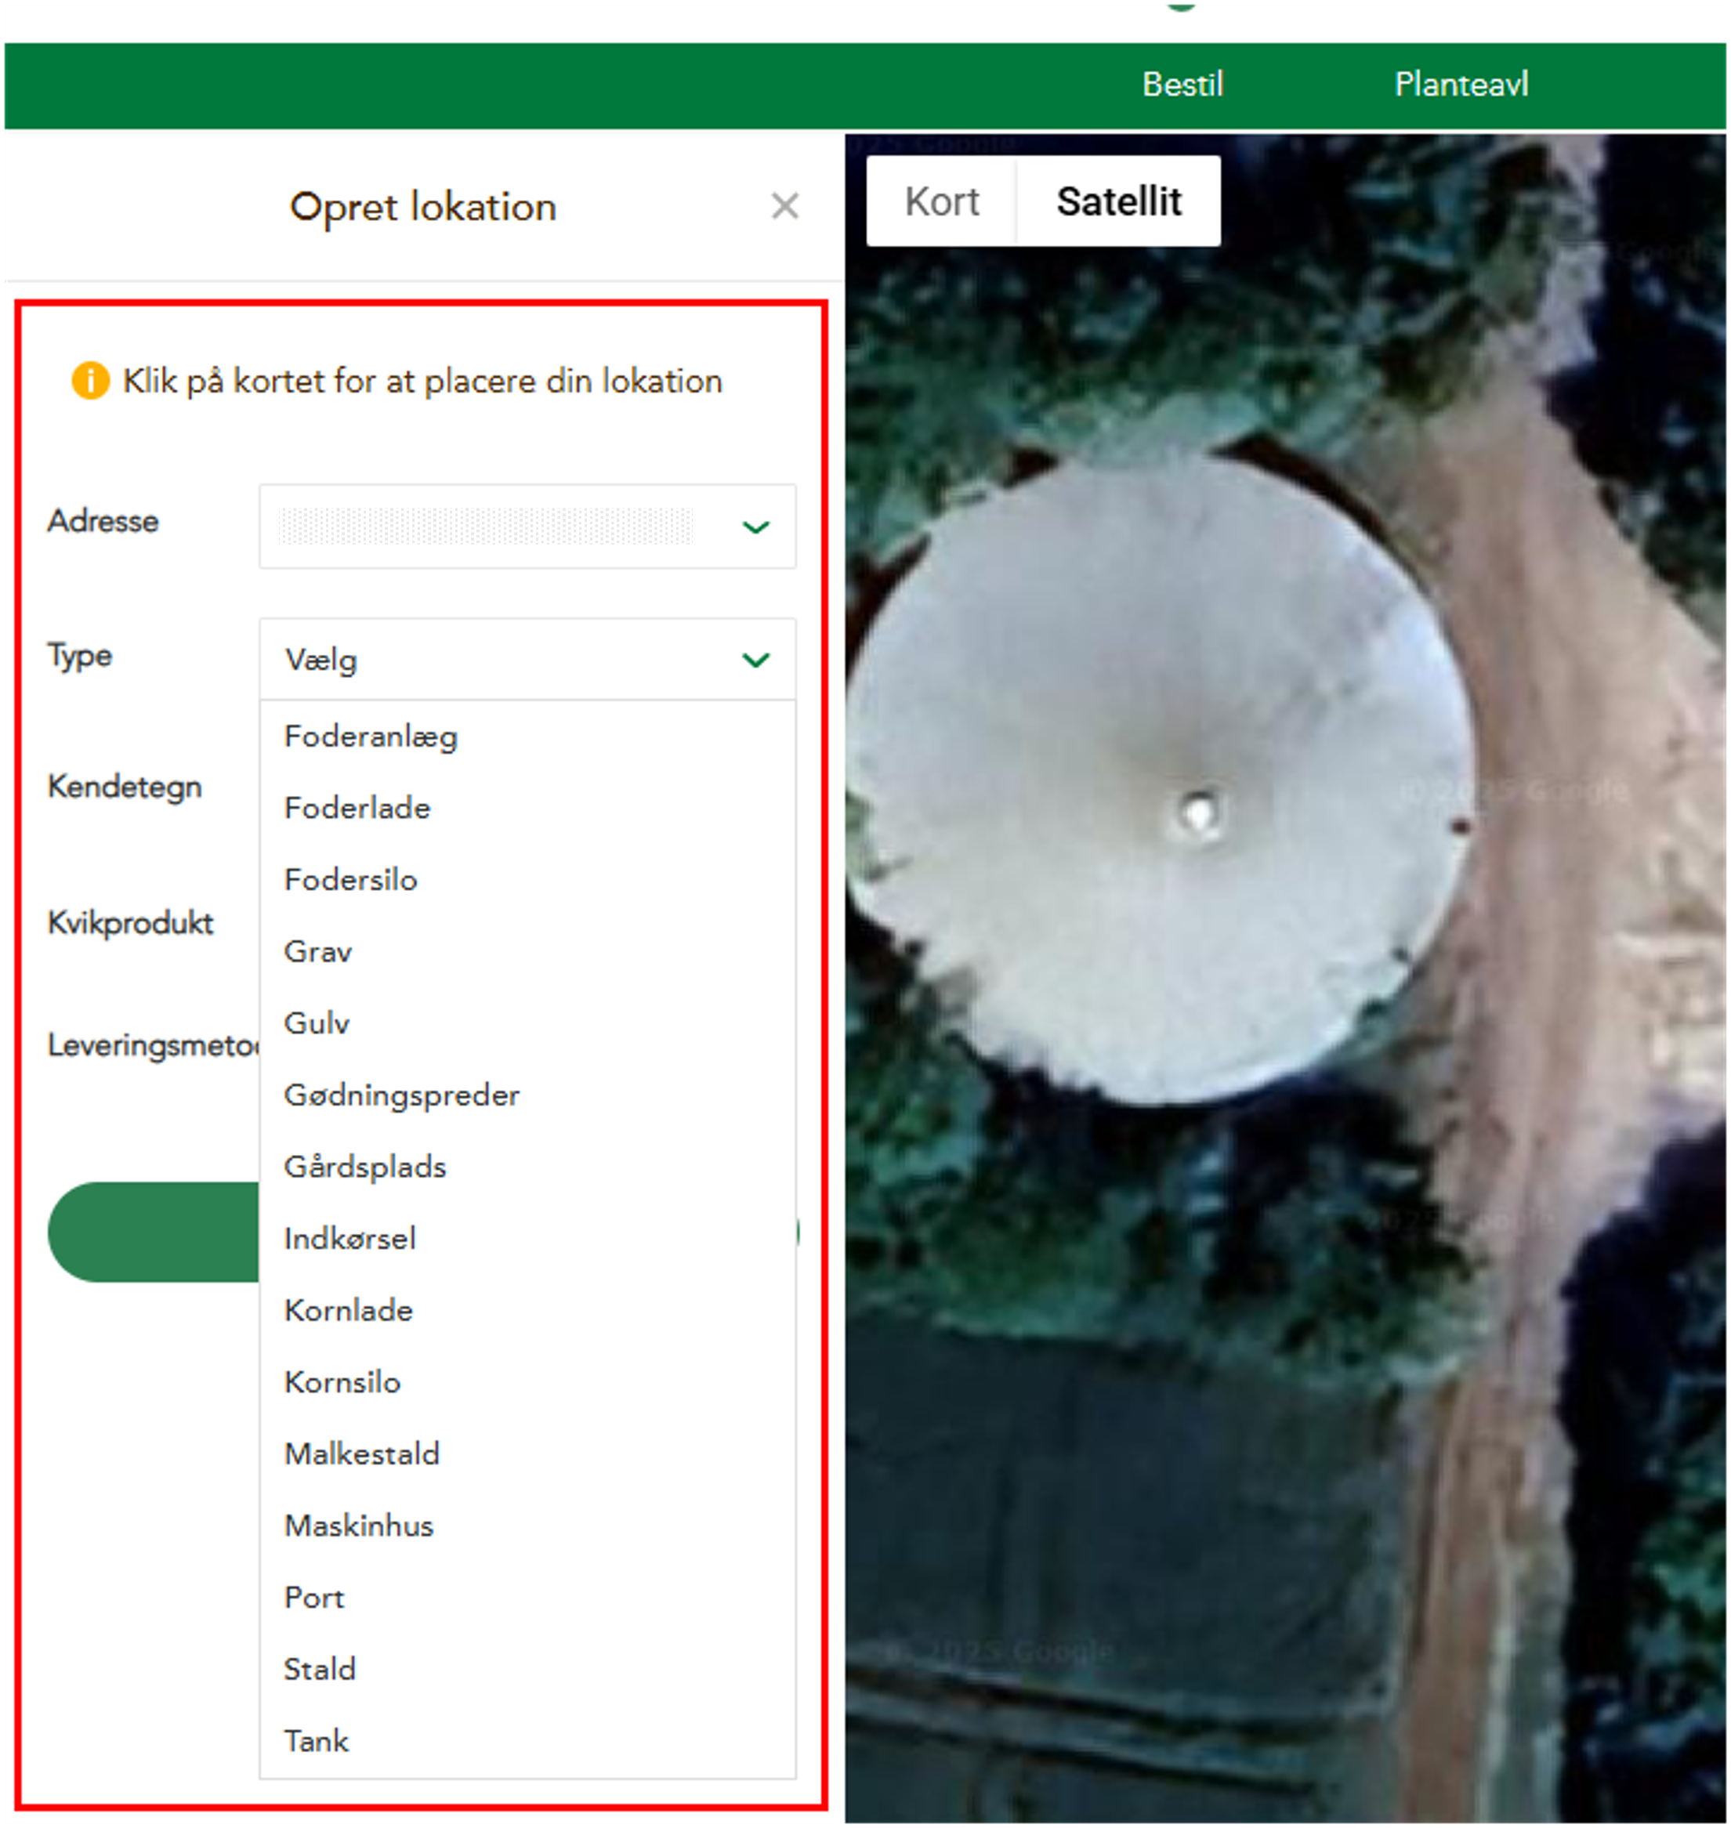Viewport: 1731px width, 1828px height.
Task: Switch map to Kort view
Action: tap(941, 201)
